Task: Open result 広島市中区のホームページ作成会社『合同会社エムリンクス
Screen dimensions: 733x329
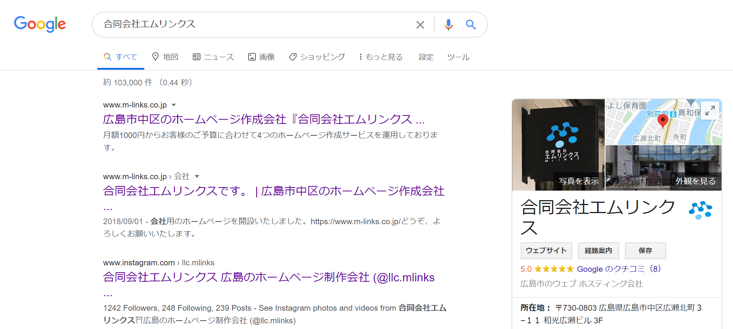Action: pos(264,119)
